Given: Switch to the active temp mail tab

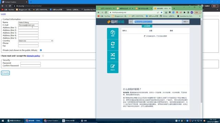Looking at the screenshot, I should [x=162, y=8].
